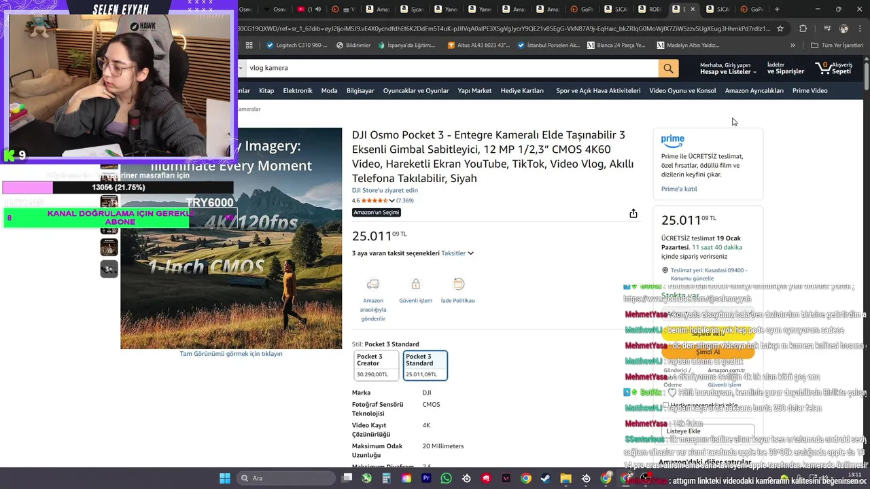The height and width of the screenshot is (489, 870).
Task: Click the Şimdi Al button
Action: tap(708, 352)
